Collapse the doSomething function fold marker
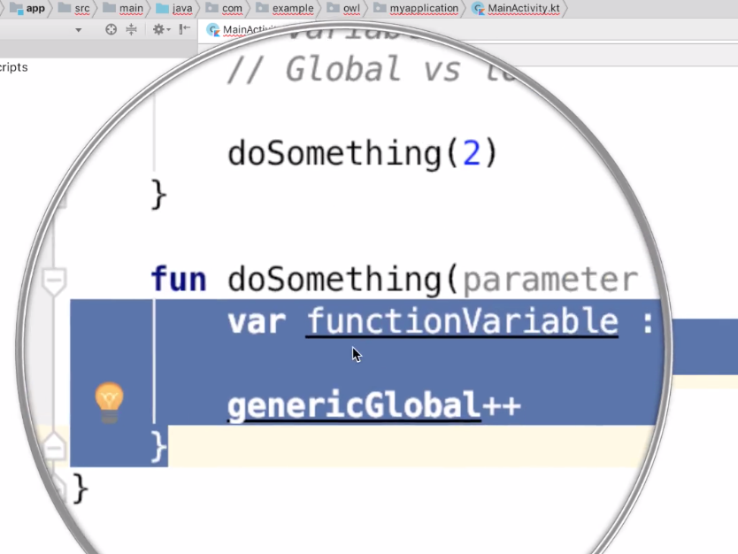The image size is (738, 554). coord(54,281)
